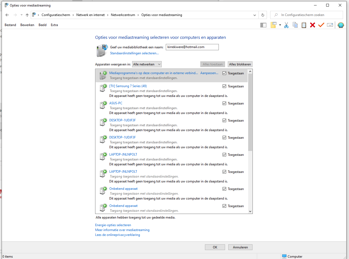Click the refresh button beside address bar
This screenshot has width=349, height=259.
[x=263, y=15]
